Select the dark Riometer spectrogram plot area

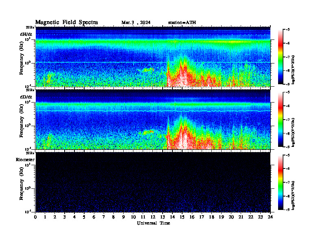(x=153, y=182)
